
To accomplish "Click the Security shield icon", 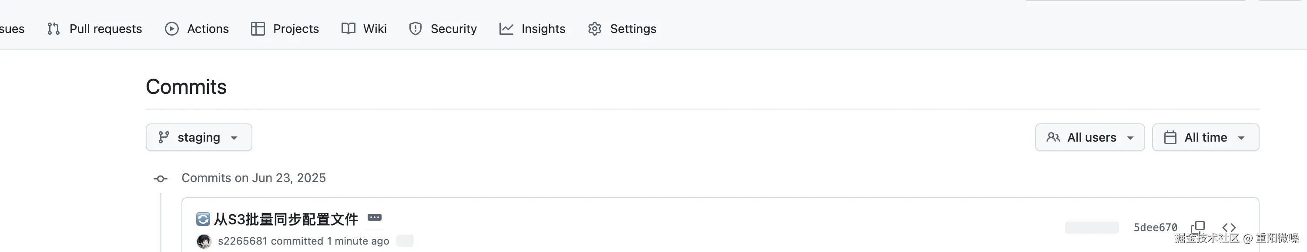I will tap(415, 29).
